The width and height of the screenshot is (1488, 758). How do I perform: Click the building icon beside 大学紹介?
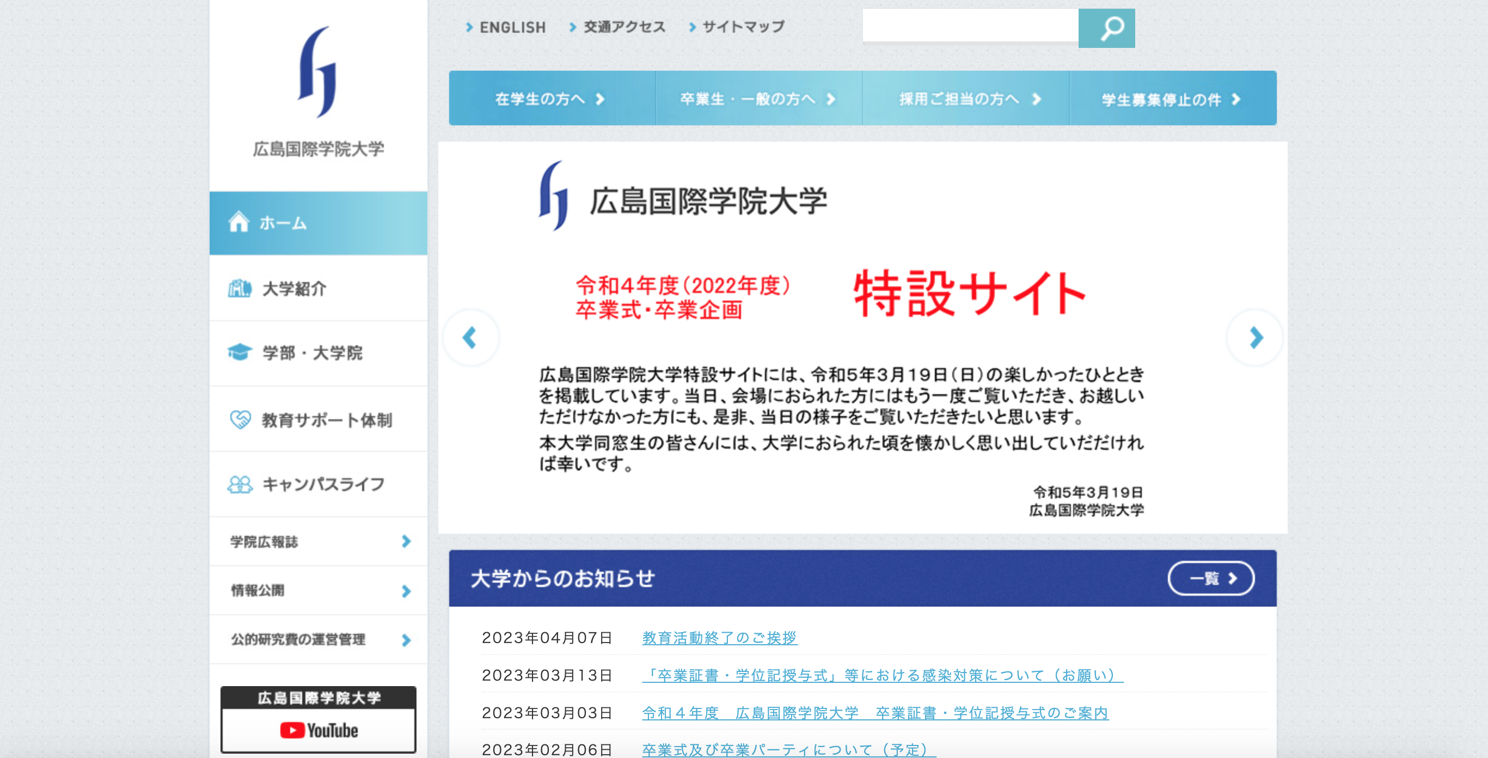(239, 288)
